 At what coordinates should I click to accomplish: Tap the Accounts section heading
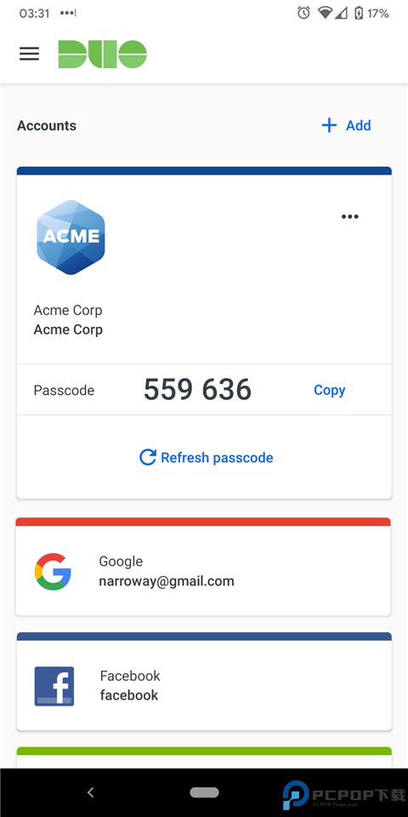coord(47,126)
